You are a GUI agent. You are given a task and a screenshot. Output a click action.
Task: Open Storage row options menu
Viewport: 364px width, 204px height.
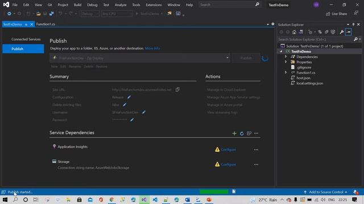[256, 164]
